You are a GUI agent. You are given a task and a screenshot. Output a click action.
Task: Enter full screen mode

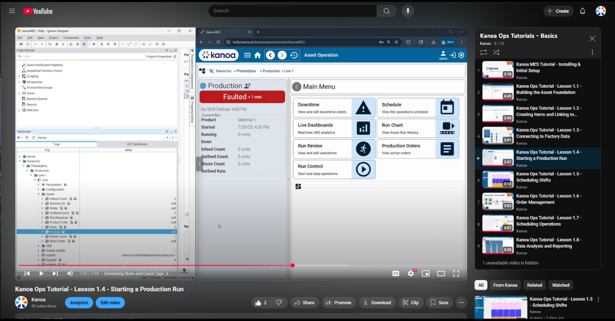pos(455,273)
